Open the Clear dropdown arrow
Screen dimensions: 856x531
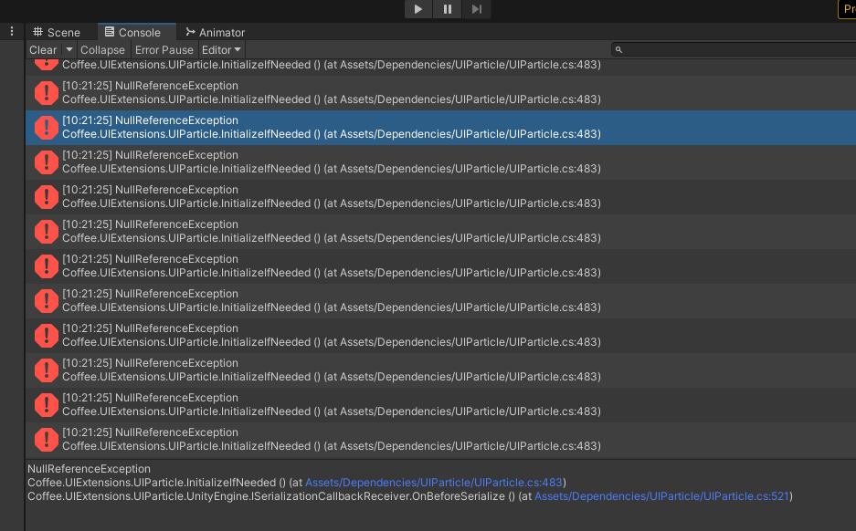tap(69, 50)
